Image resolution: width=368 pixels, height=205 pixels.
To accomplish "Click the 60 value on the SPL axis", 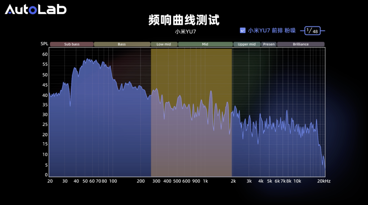I will point(45,54).
